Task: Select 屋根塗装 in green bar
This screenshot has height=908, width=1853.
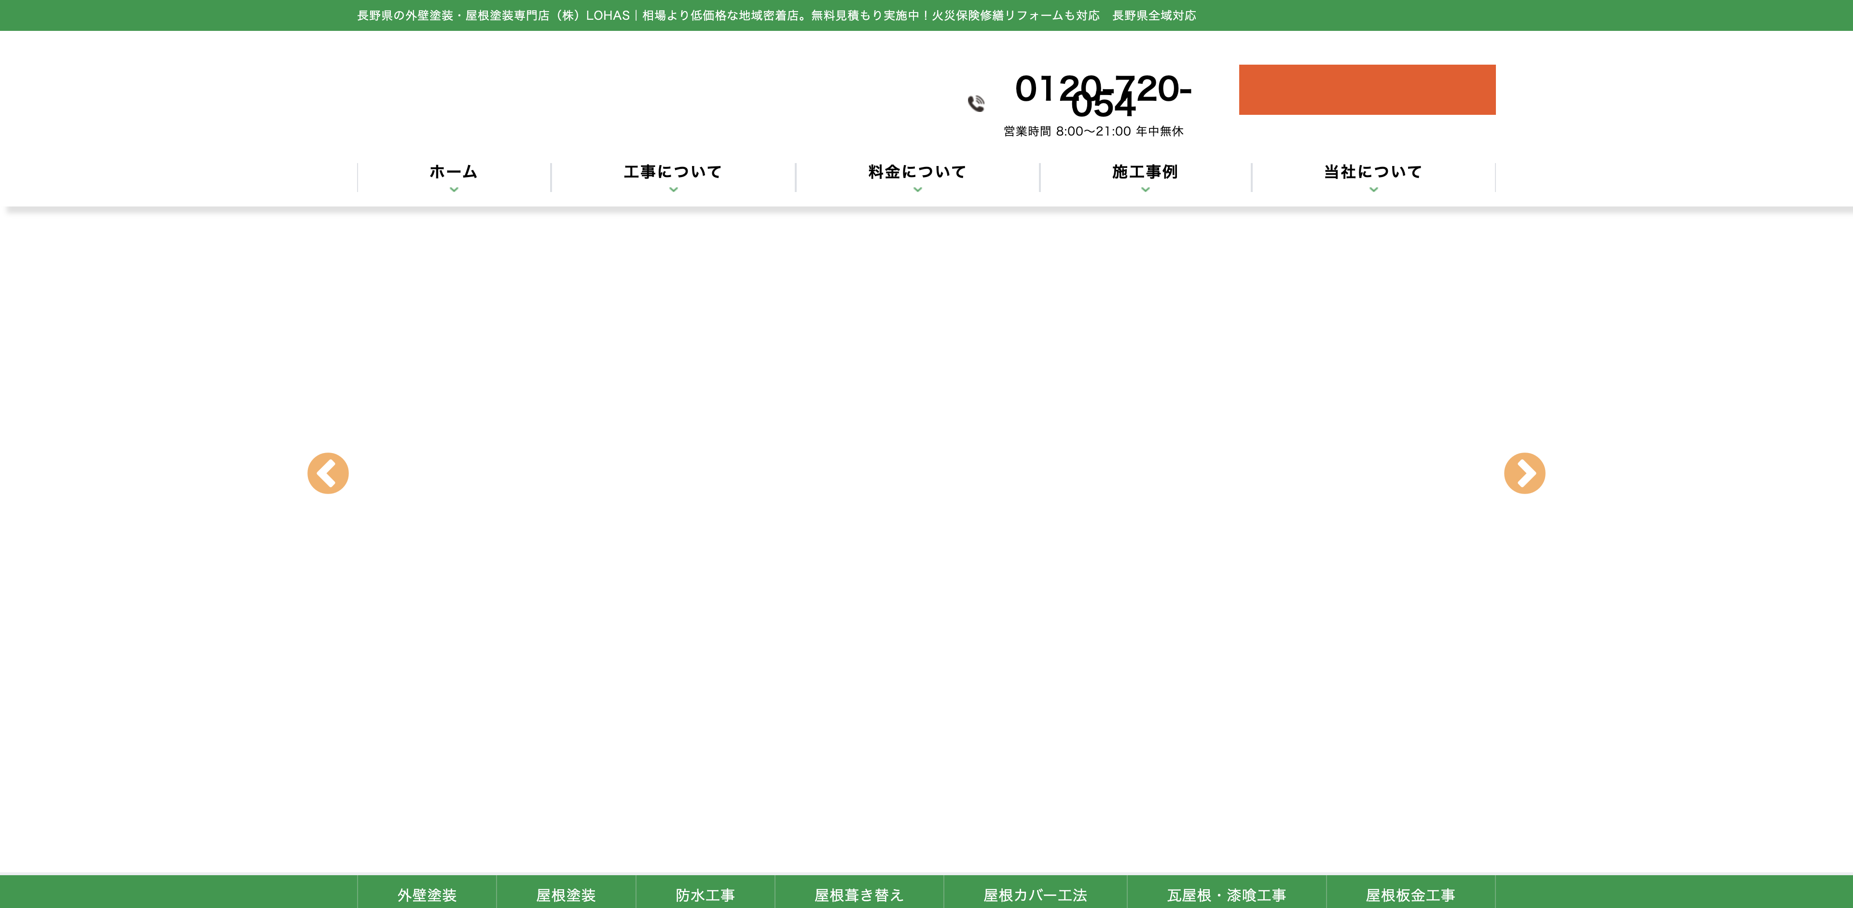Action: pyautogui.click(x=566, y=894)
